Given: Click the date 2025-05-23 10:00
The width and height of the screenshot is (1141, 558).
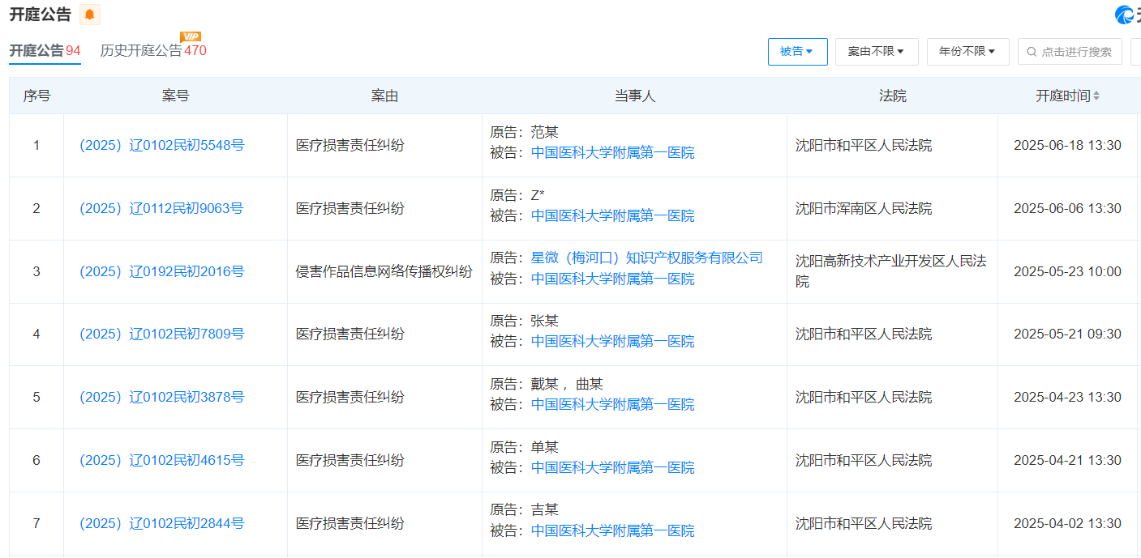Looking at the screenshot, I should tap(1067, 272).
